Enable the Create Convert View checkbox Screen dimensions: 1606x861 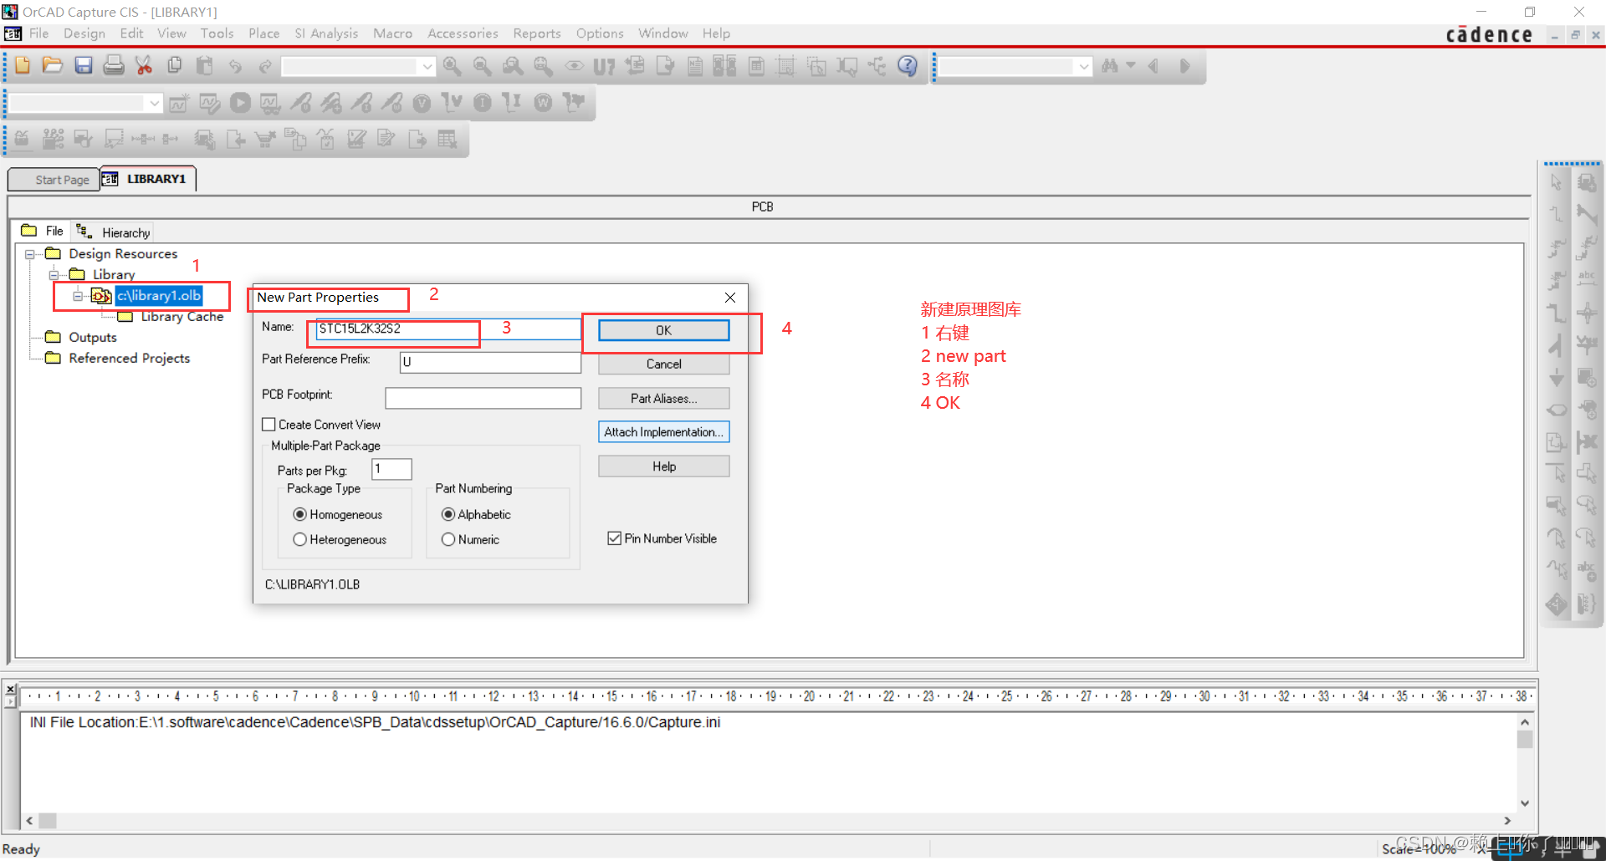(269, 425)
